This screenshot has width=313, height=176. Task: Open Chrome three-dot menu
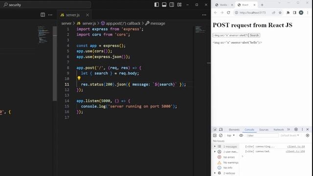coord(308,13)
